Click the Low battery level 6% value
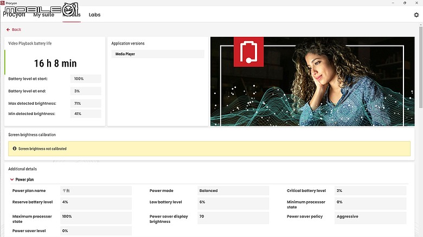Image resolution: width=423 pixels, height=237 pixels. click(x=233, y=203)
